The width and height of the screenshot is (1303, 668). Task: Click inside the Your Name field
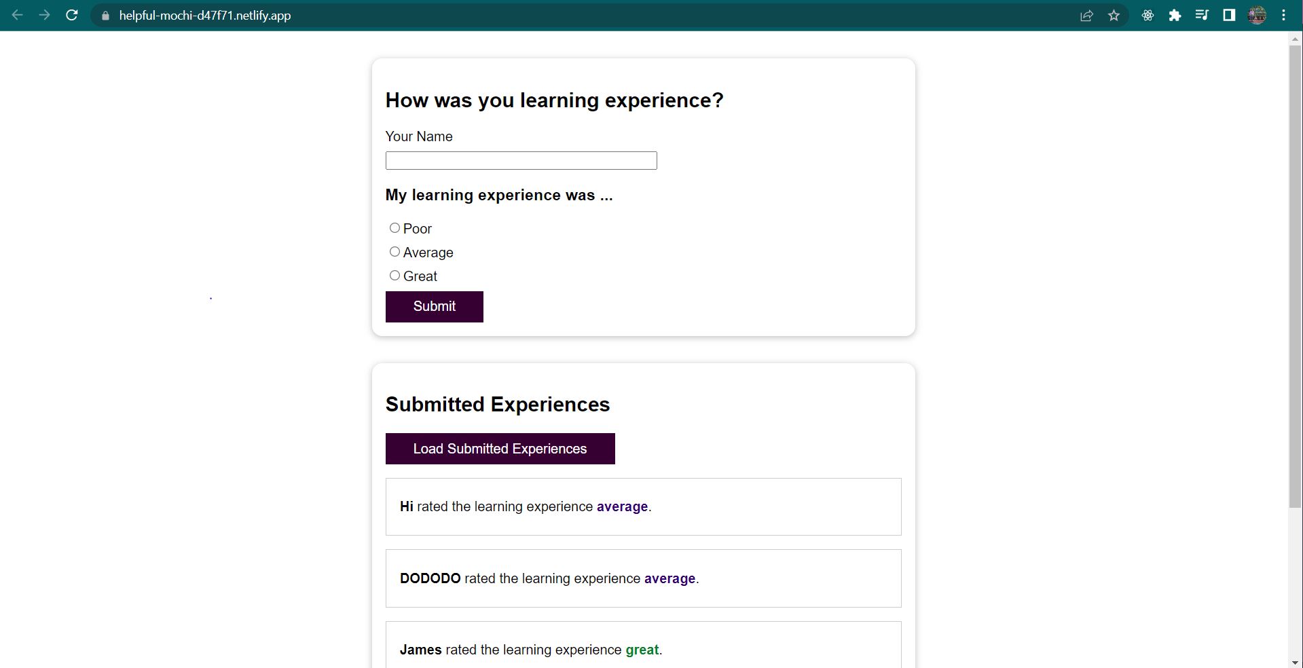click(x=520, y=160)
